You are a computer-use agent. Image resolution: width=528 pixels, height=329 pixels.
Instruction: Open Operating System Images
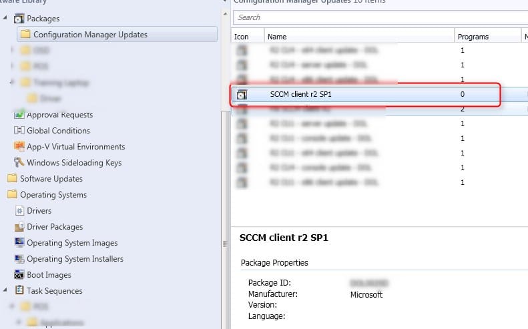pyautogui.click(x=72, y=243)
